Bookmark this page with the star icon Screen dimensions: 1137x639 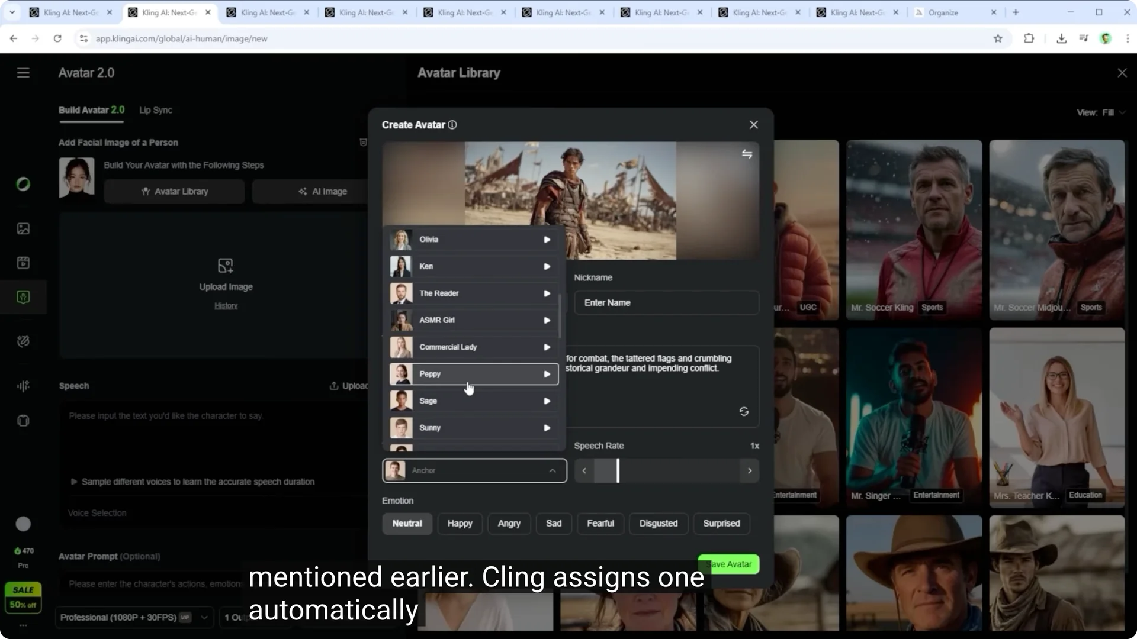coord(998,38)
